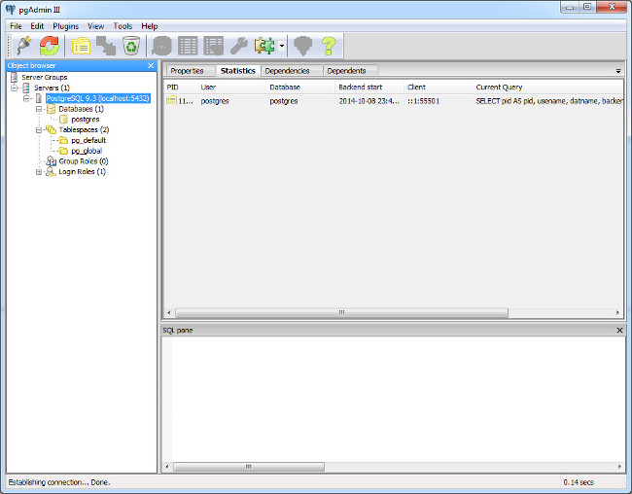Click the statistics scrollbar right arrow
Screen dimensions: 632x494
coord(617,312)
